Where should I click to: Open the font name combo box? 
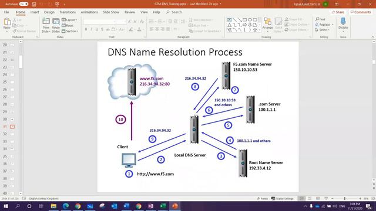coord(99,22)
